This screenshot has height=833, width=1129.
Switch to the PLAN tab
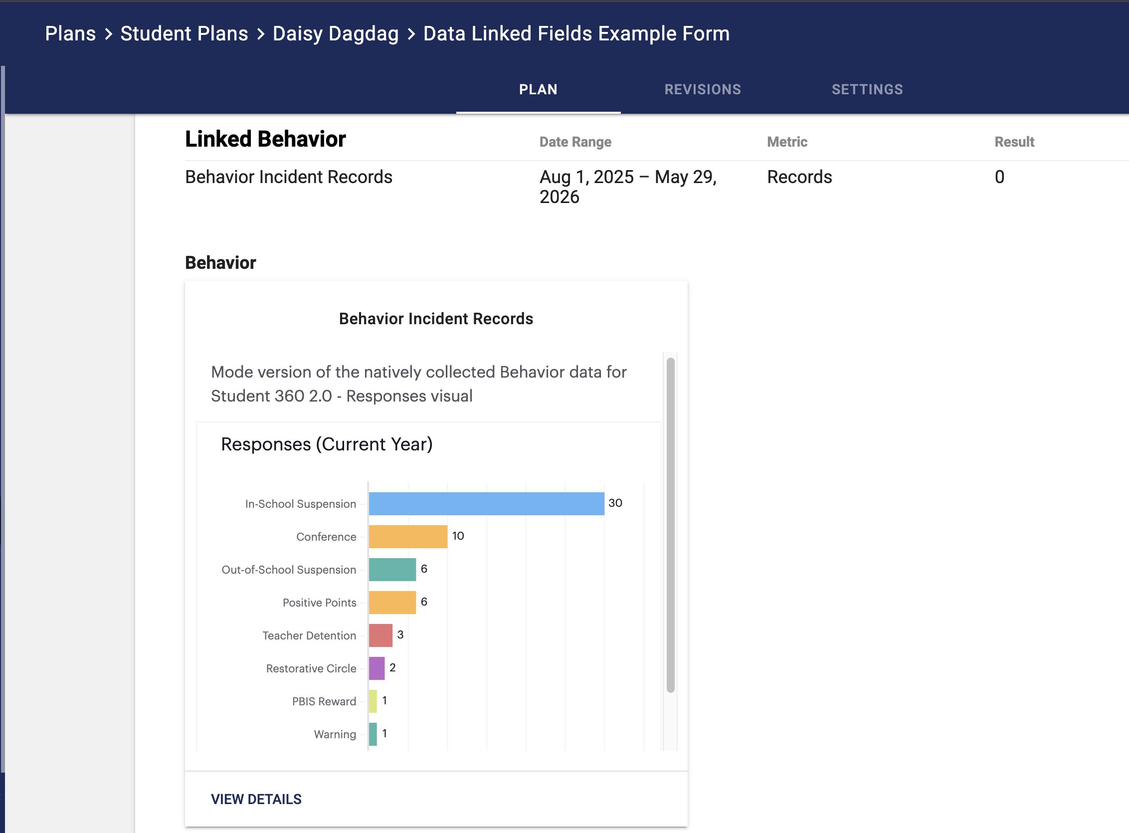click(x=538, y=90)
